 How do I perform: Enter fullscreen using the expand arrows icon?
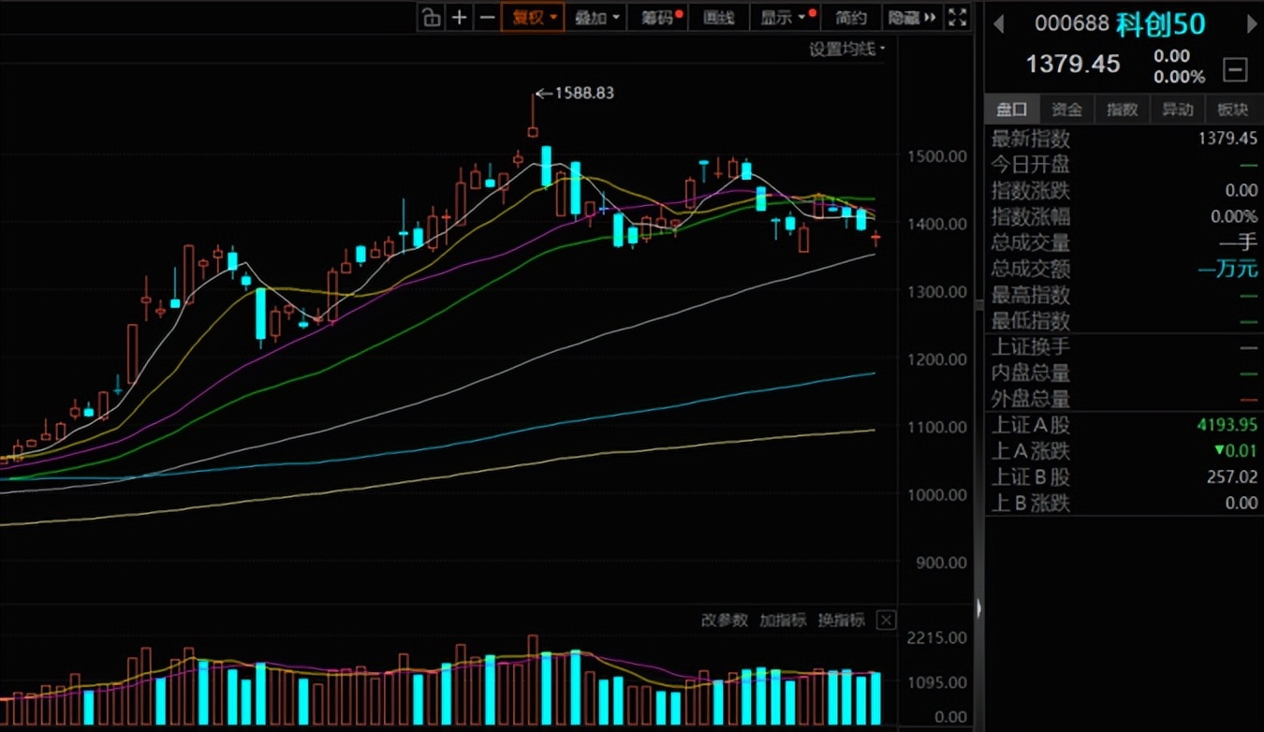tap(957, 17)
